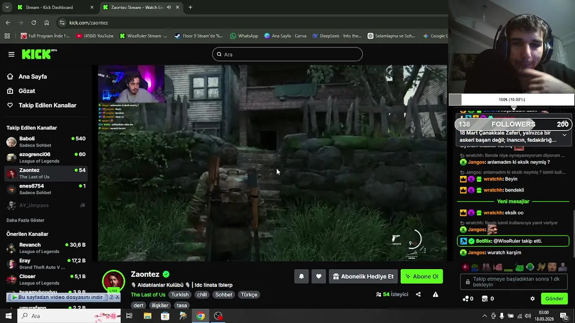Mute the Zaontez Stream browser tab
This screenshot has width=575, height=323.
point(169,7)
